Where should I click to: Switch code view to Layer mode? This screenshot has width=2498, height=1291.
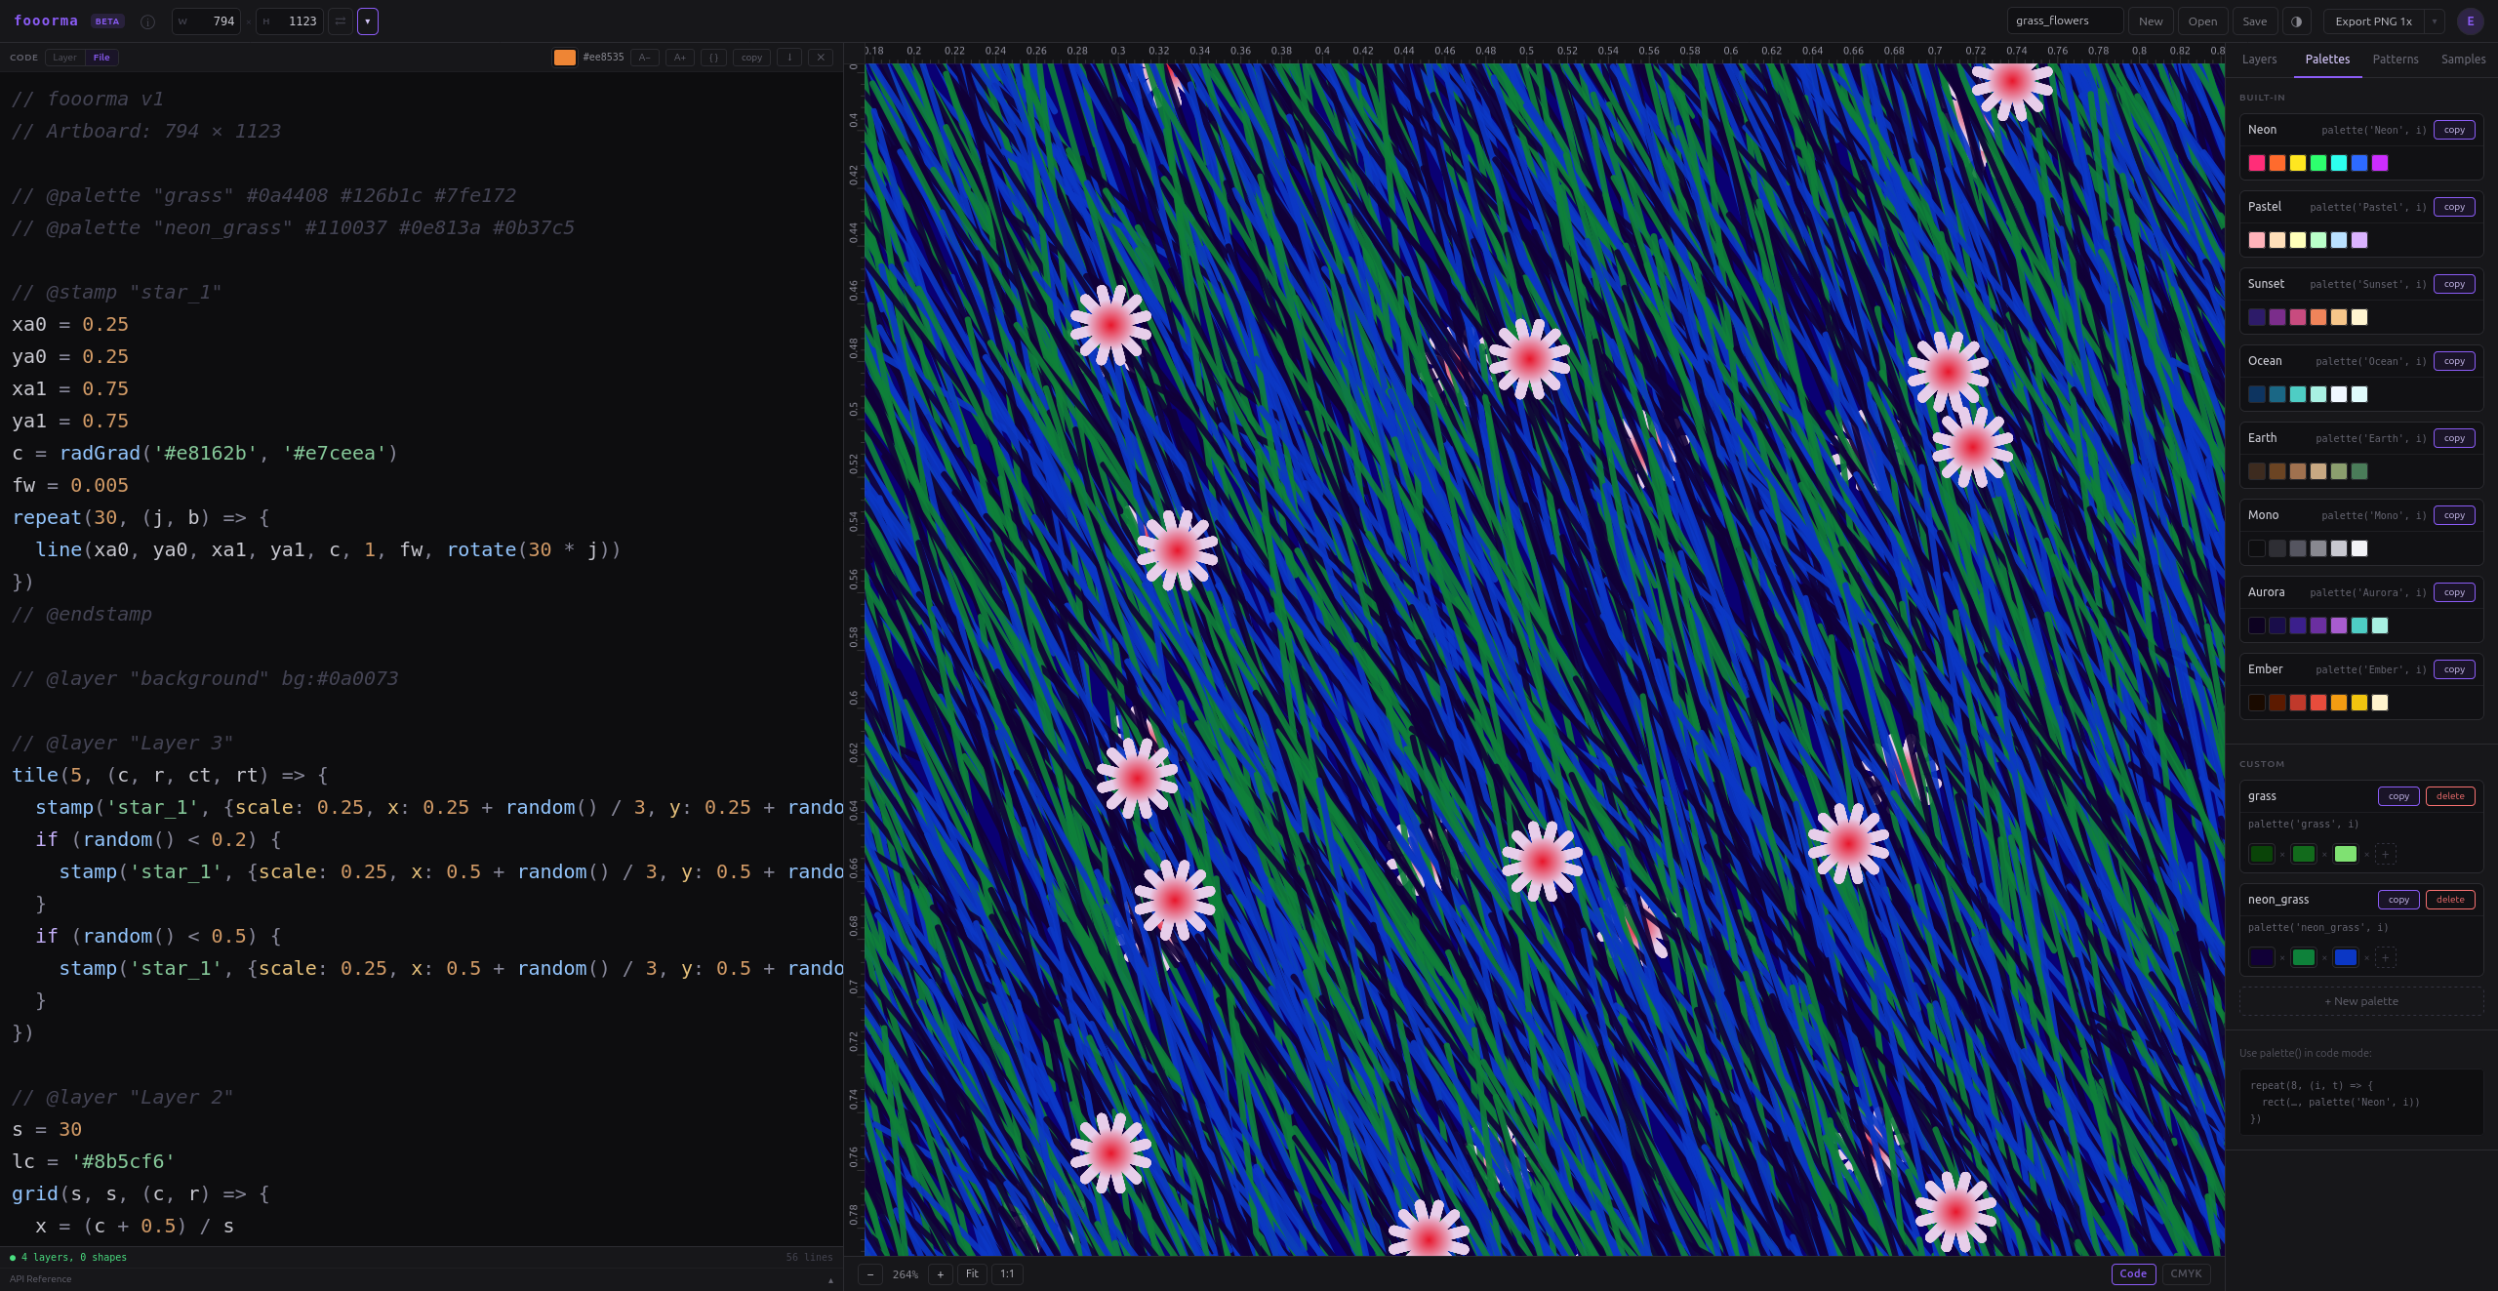pyautogui.click(x=64, y=58)
